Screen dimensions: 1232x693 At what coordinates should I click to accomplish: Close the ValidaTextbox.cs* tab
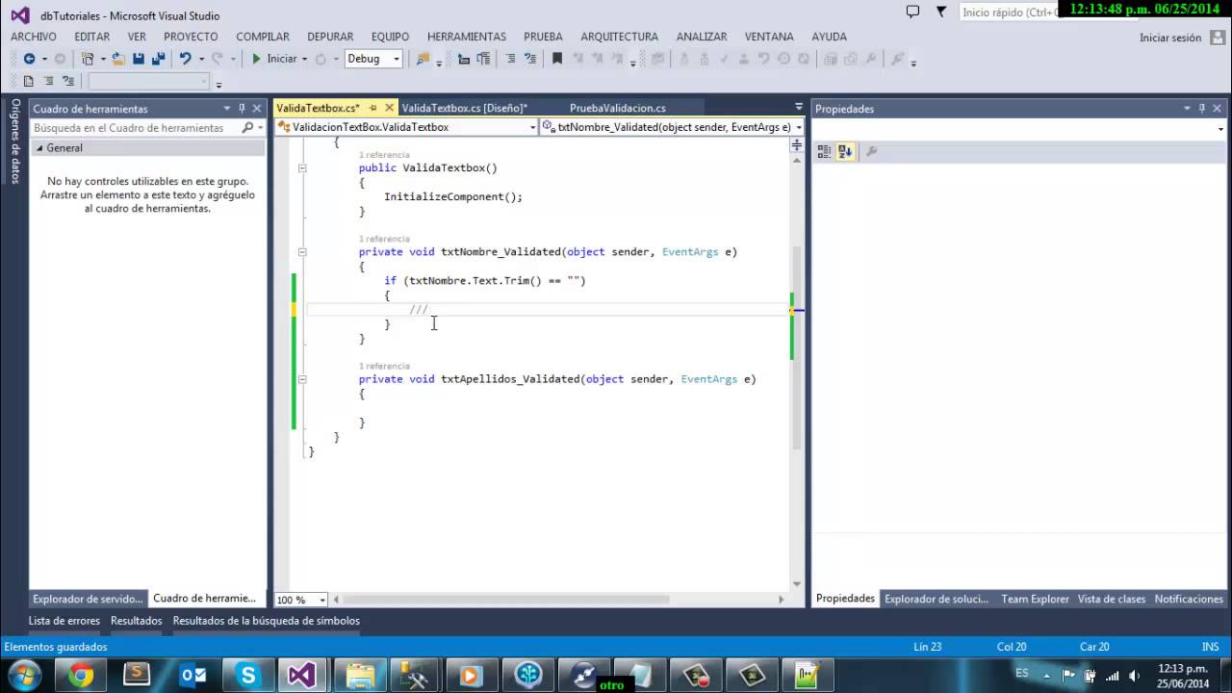pos(389,108)
